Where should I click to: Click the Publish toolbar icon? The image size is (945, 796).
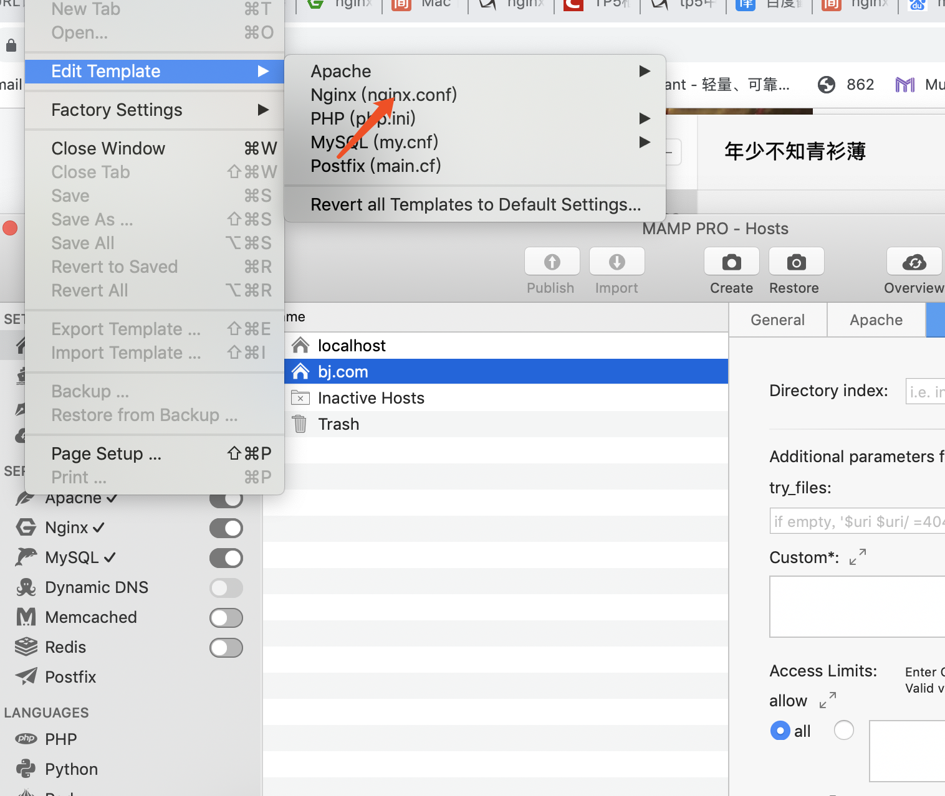[x=552, y=262]
